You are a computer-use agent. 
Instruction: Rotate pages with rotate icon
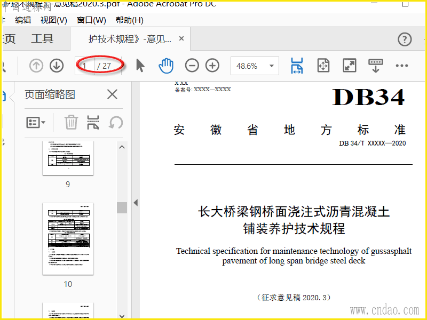coord(116,123)
